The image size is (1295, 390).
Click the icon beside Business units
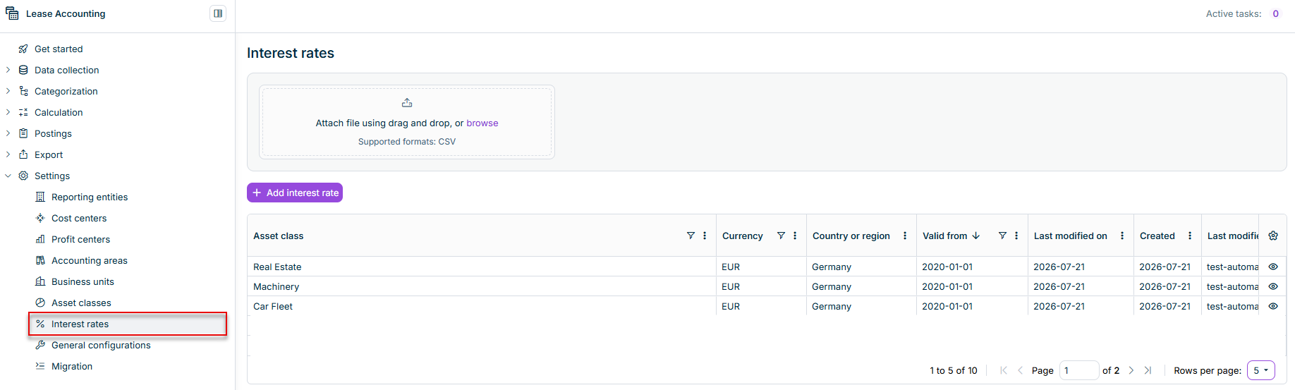(40, 281)
